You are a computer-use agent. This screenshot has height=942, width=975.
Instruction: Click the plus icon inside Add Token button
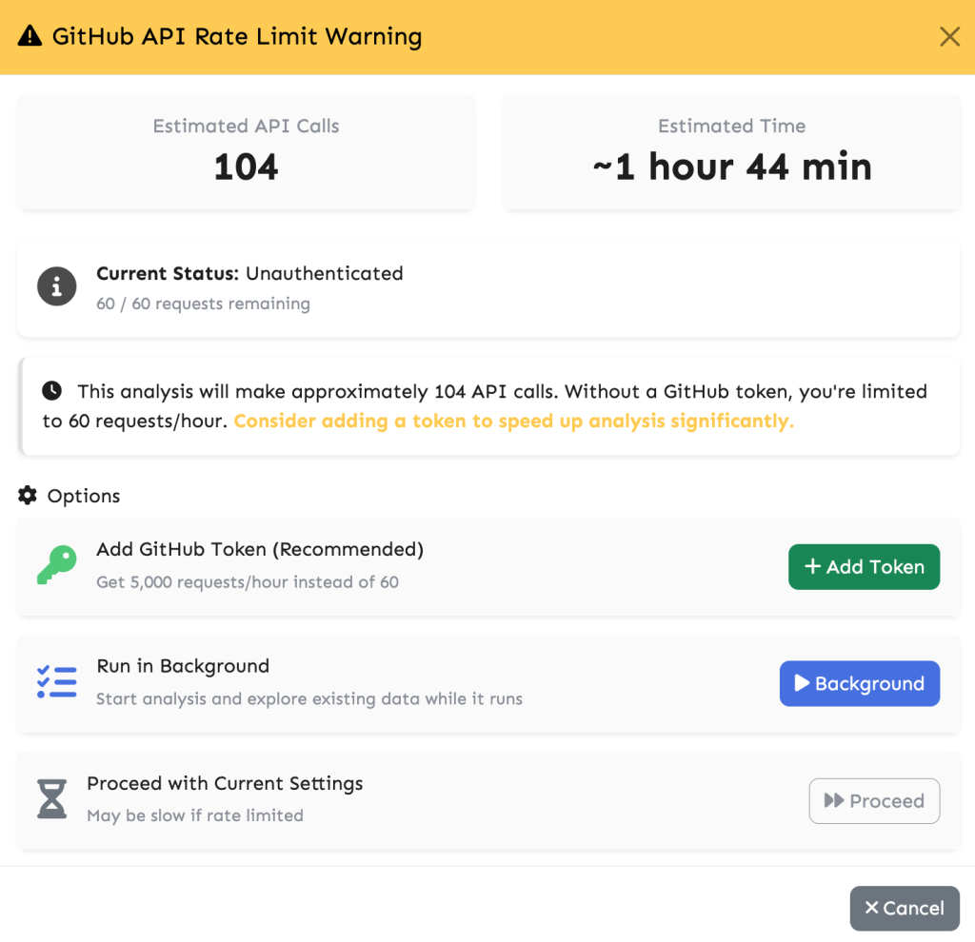813,566
